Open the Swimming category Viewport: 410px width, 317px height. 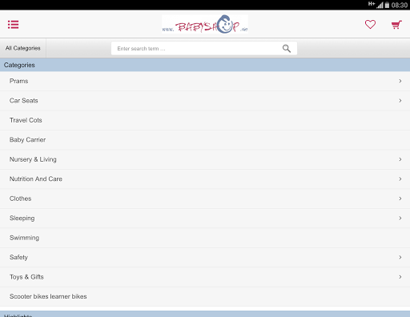pos(205,238)
